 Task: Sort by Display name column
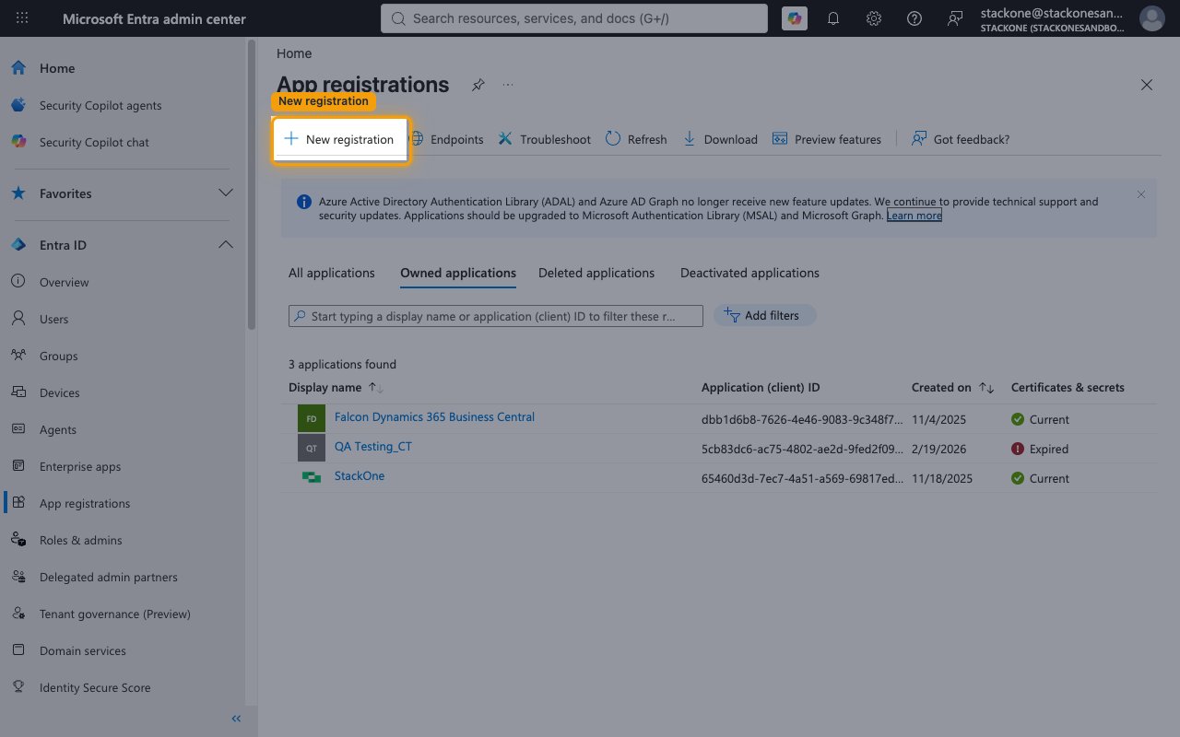336,388
